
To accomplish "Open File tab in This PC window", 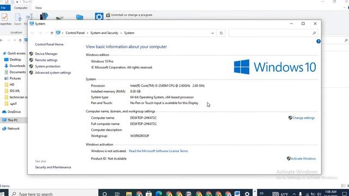I will (4, 8).
